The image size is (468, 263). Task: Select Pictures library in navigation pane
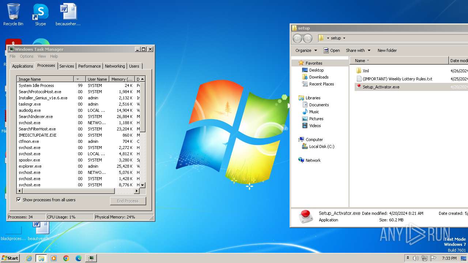pyautogui.click(x=316, y=119)
